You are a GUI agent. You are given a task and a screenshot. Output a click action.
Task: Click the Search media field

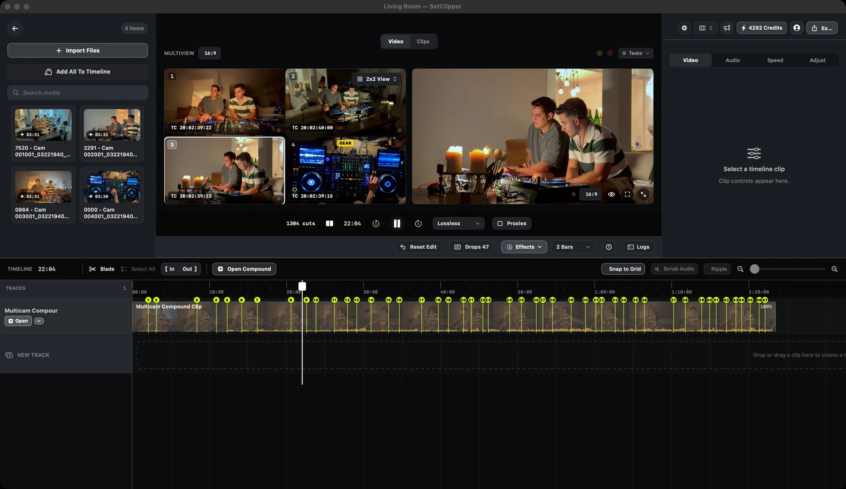pyautogui.click(x=77, y=93)
